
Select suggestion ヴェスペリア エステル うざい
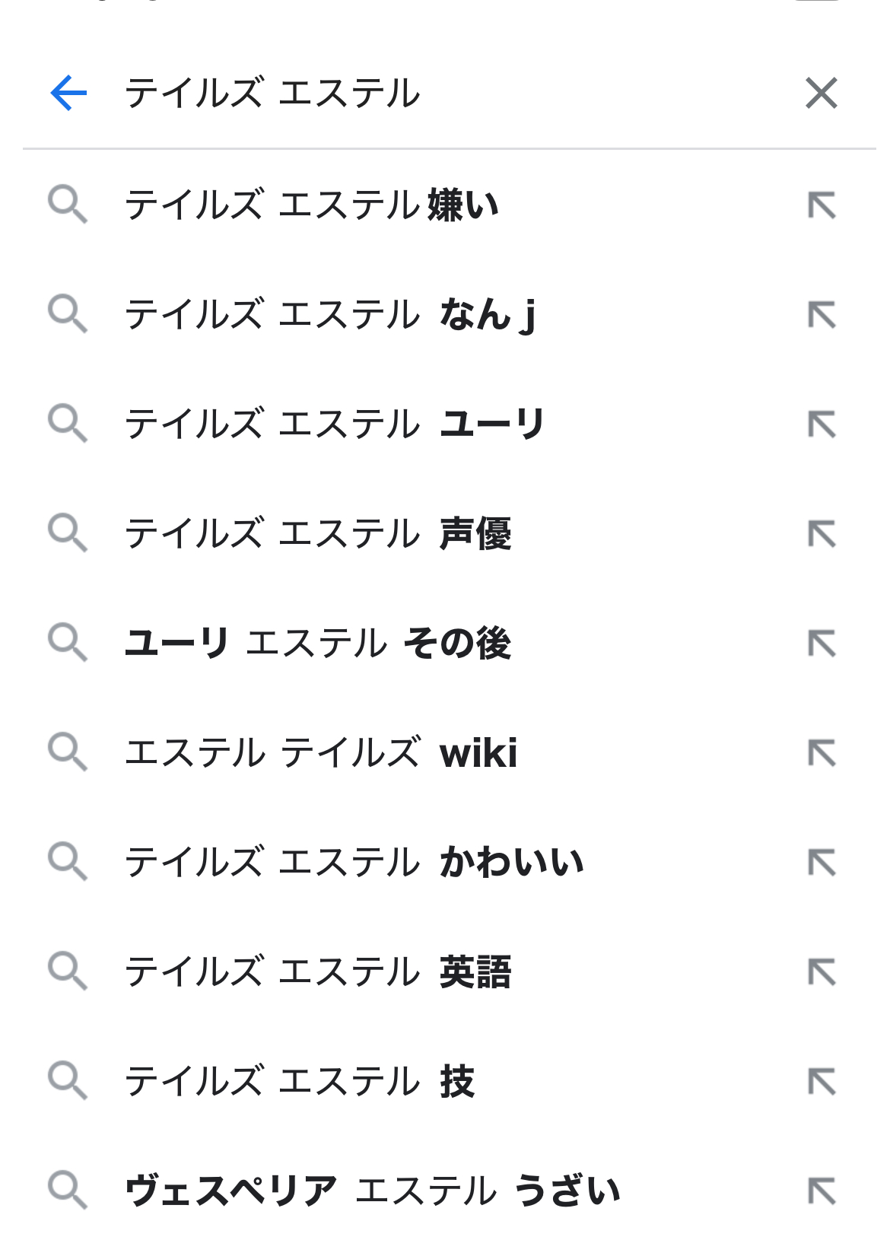(373, 1191)
